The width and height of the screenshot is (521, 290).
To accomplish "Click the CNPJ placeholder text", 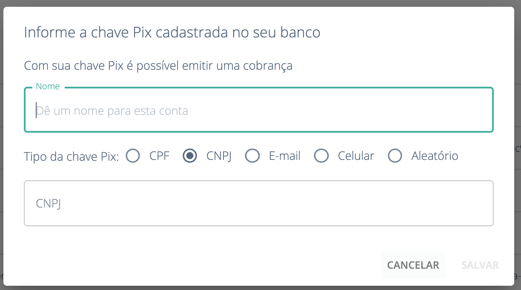I will click(x=48, y=204).
